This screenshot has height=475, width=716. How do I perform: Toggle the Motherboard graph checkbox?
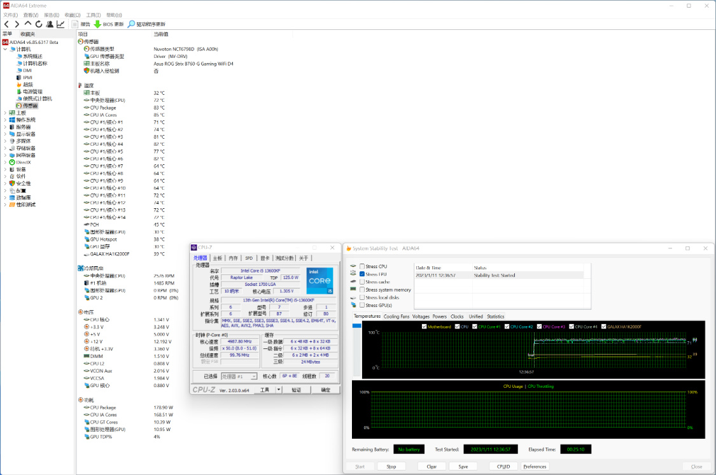click(x=425, y=327)
